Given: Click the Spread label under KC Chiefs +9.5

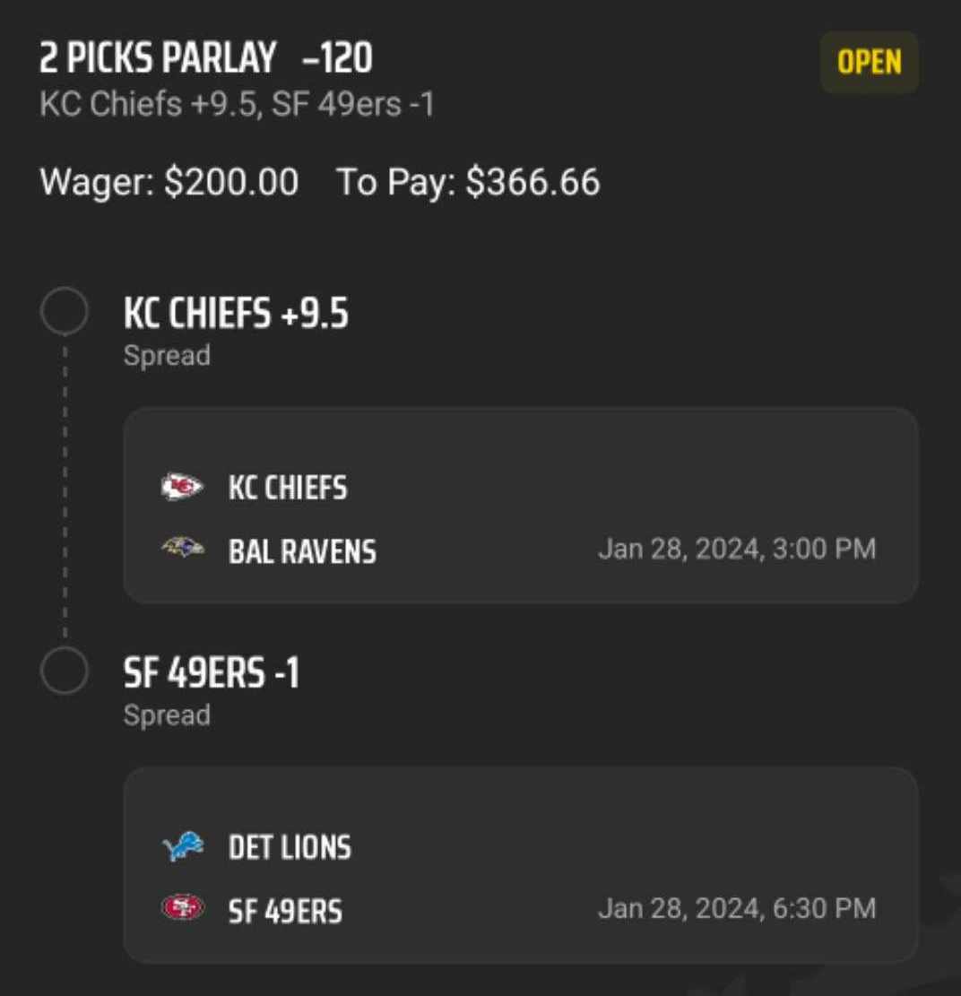Looking at the screenshot, I should click(x=167, y=356).
